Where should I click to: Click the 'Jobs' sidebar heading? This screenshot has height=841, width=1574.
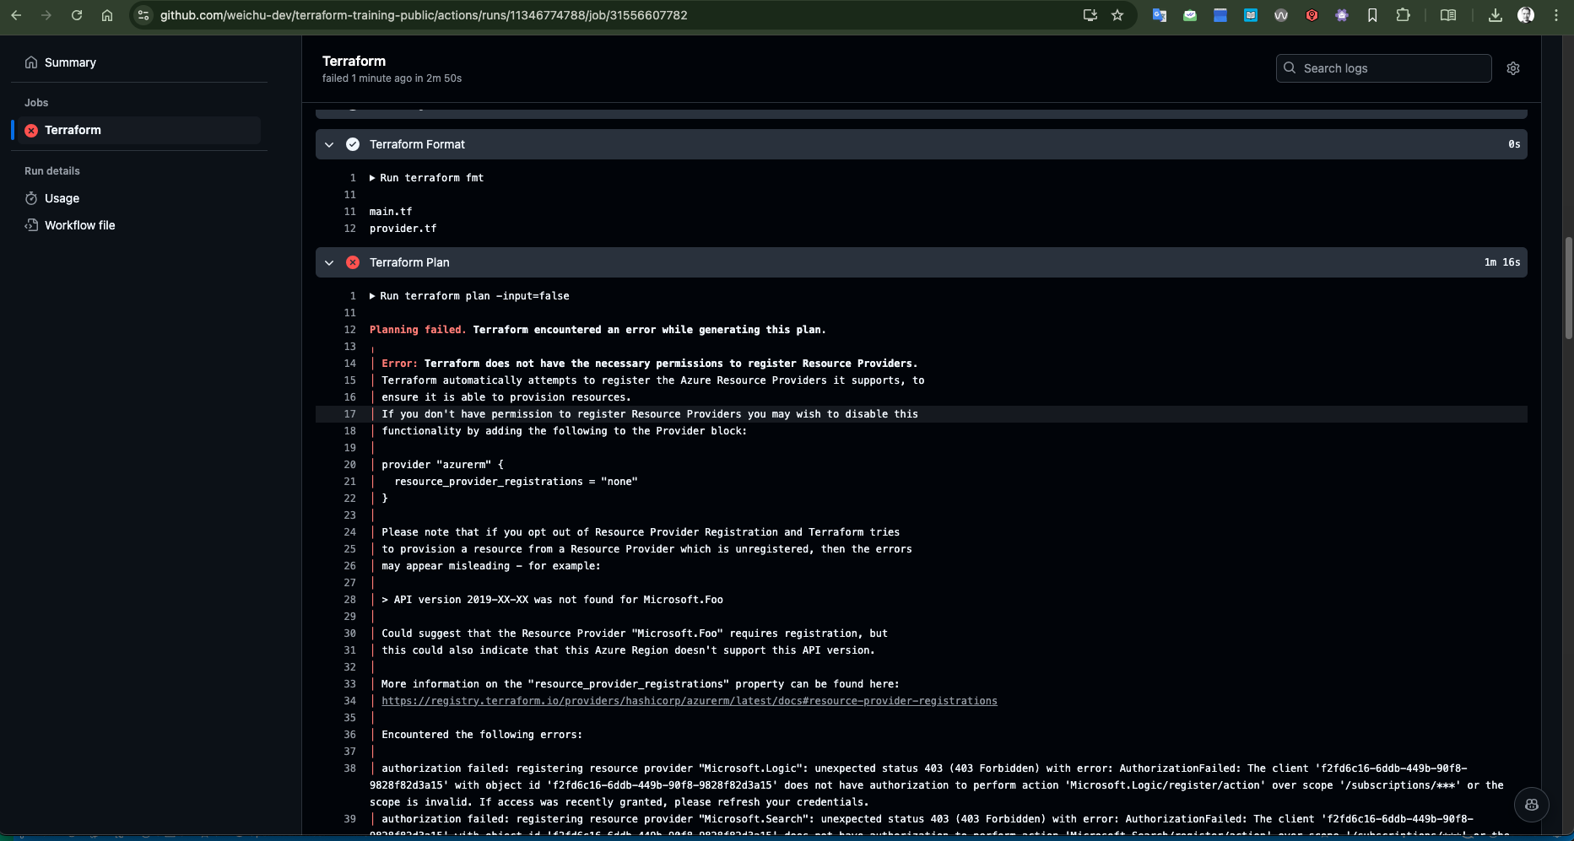pos(36,103)
